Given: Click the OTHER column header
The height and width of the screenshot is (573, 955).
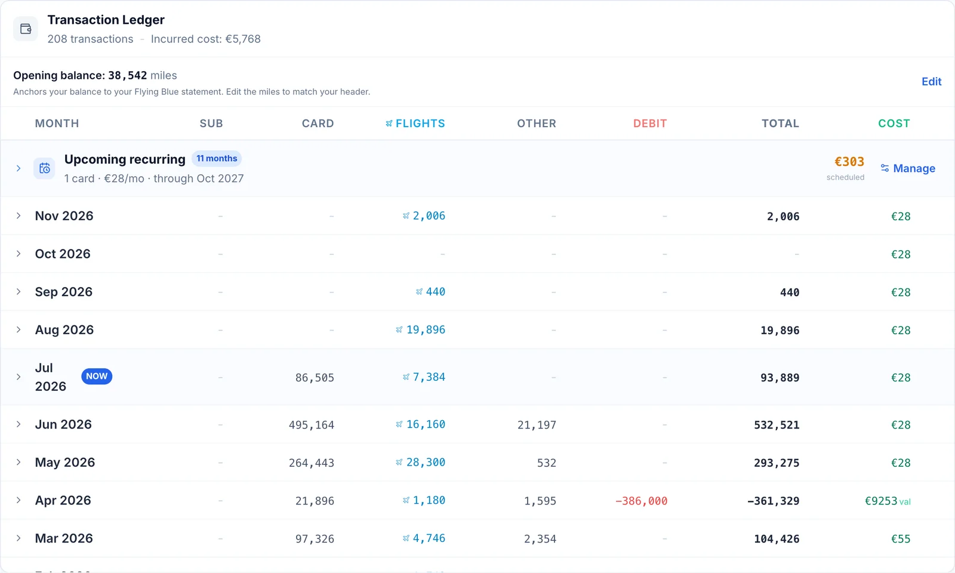Looking at the screenshot, I should [x=537, y=124].
